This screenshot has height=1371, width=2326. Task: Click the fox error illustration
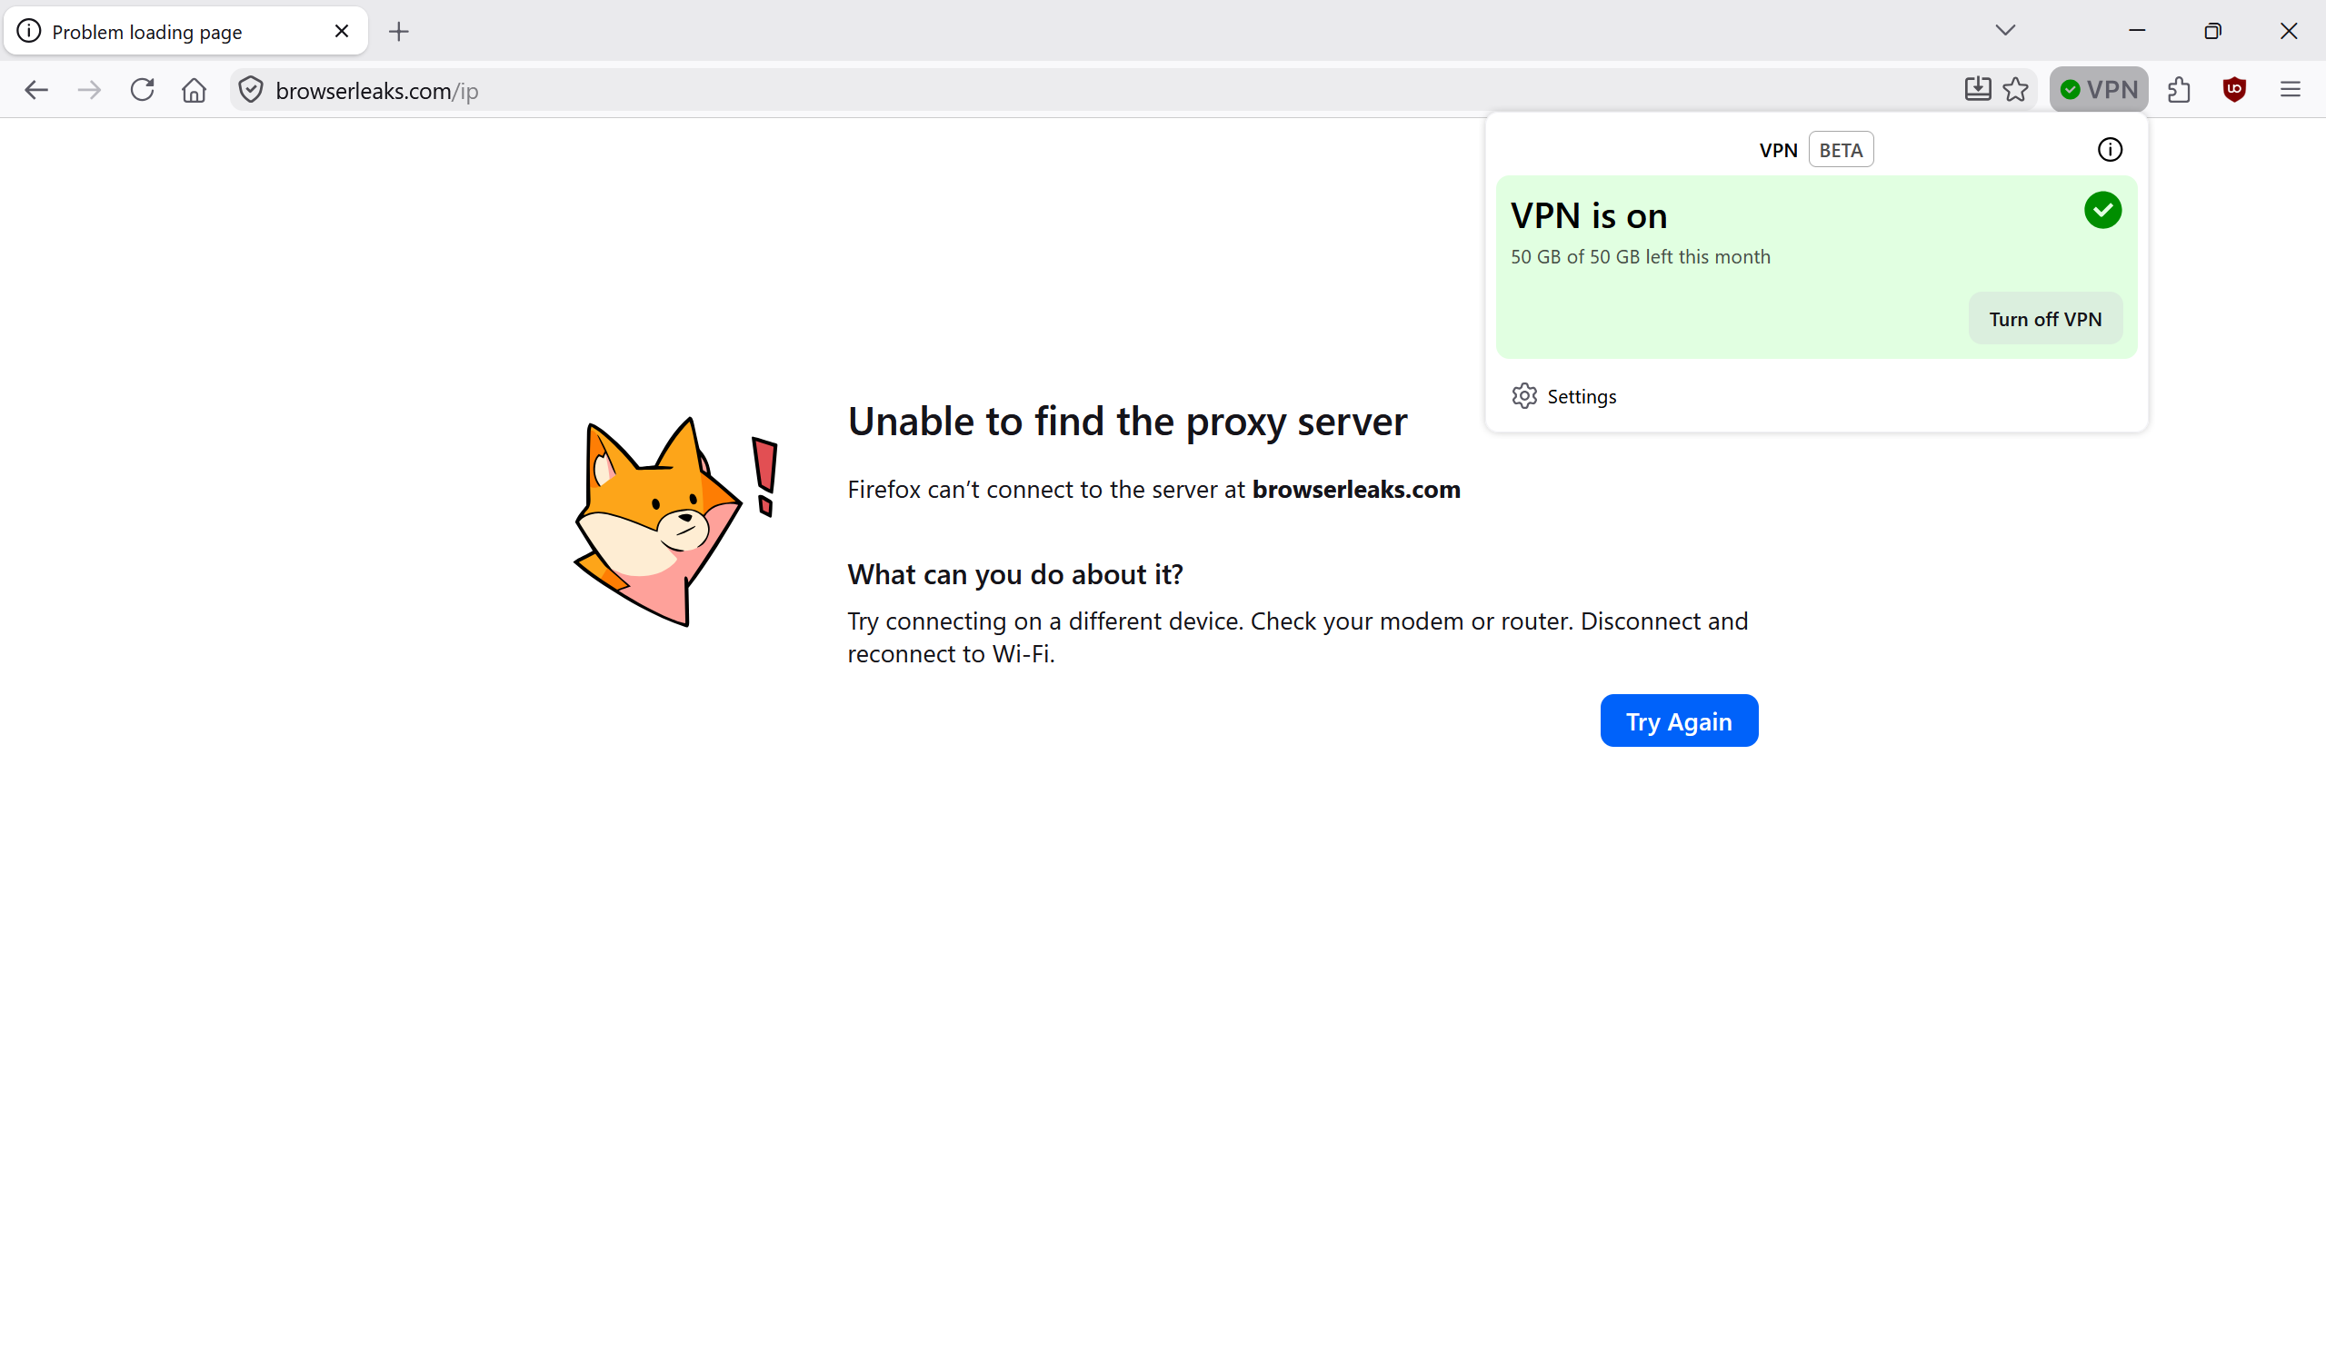pos(676,522)
